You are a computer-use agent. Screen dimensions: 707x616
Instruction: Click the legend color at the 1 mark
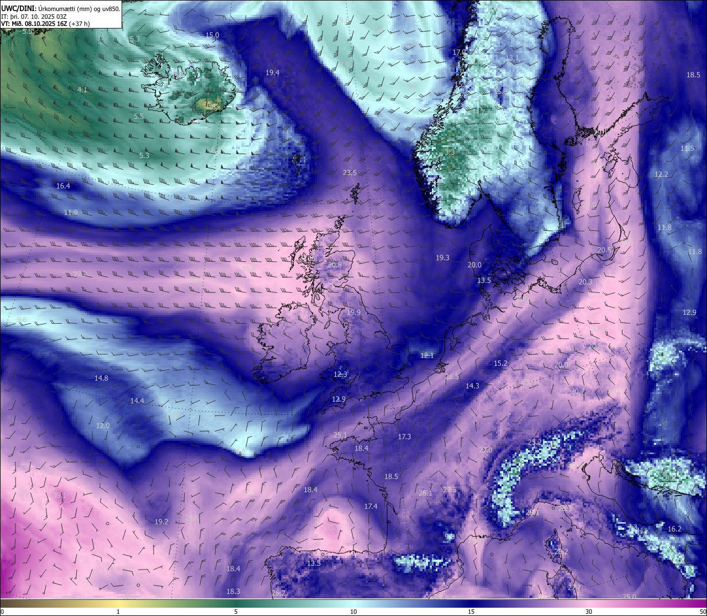click(x=118, y=603)
